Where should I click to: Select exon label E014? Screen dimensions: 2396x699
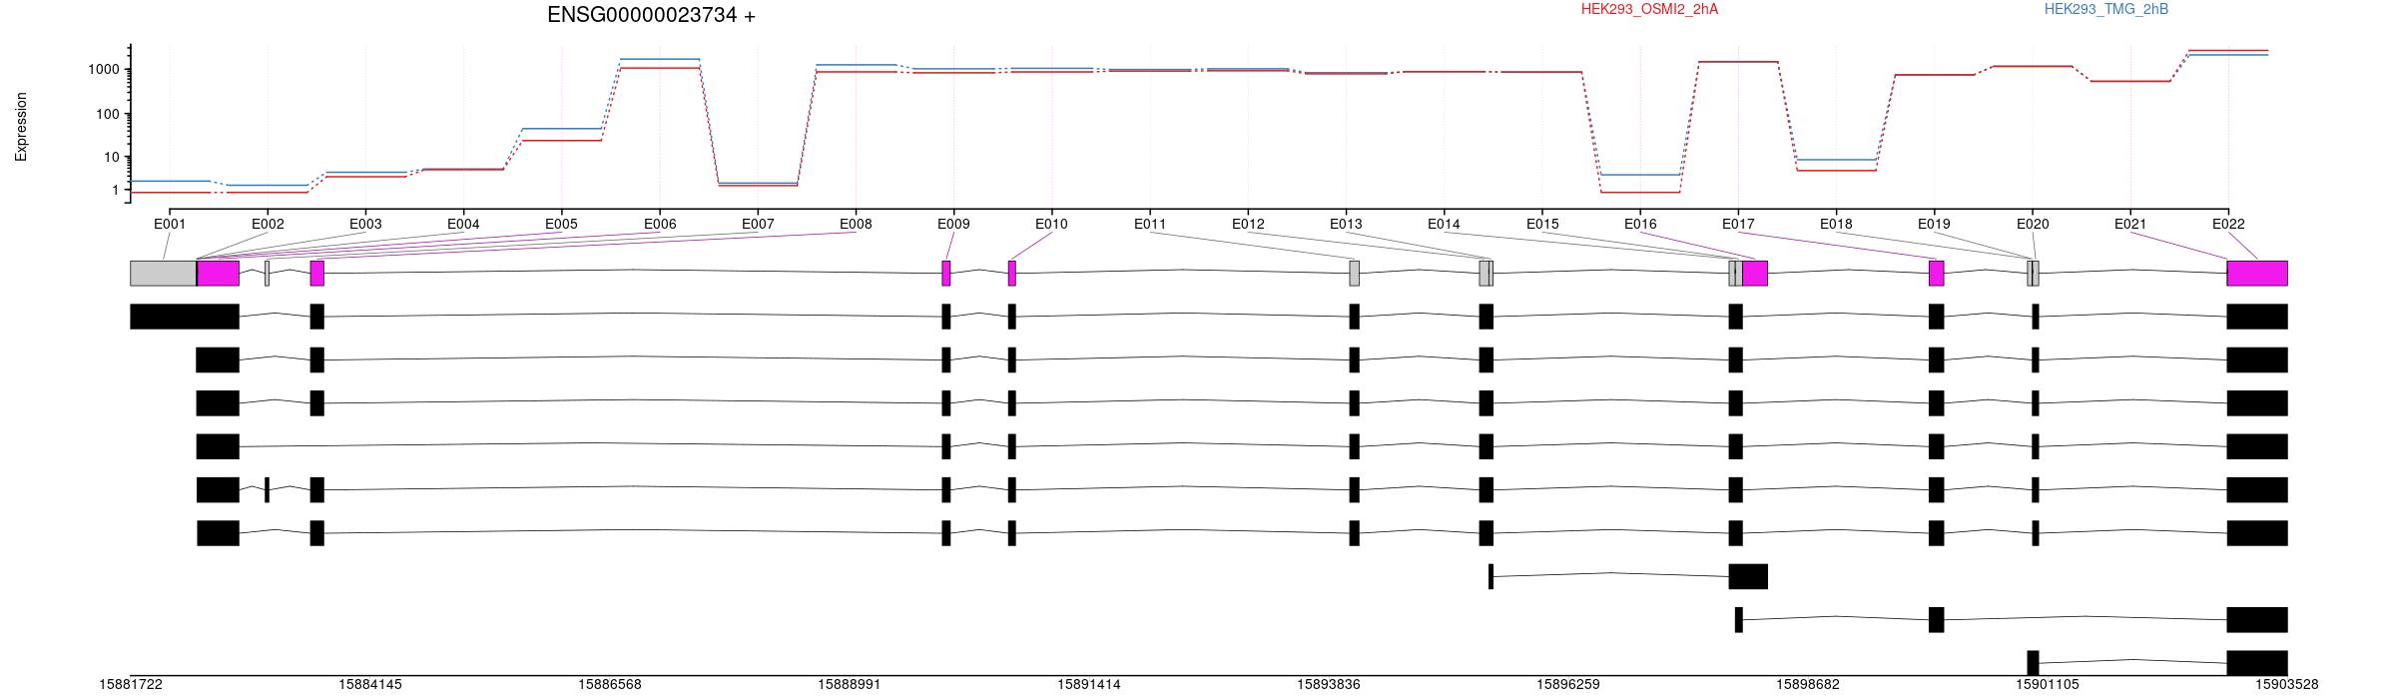pyautogui.click(x=1444, y=224)
